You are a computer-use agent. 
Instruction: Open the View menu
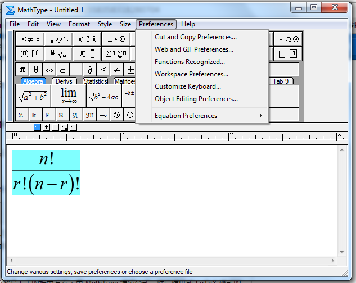pos(53,24)
